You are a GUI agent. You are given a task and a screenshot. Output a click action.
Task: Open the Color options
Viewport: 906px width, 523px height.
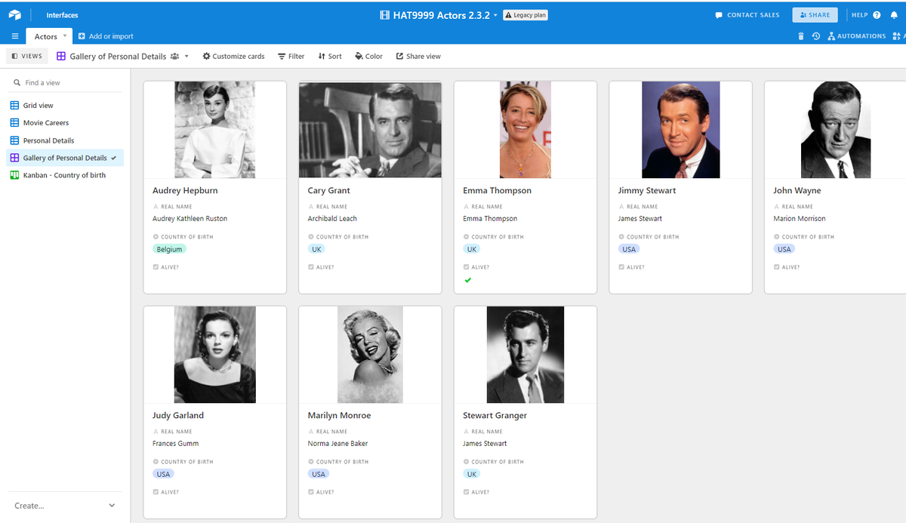click(x=368, y=56)
